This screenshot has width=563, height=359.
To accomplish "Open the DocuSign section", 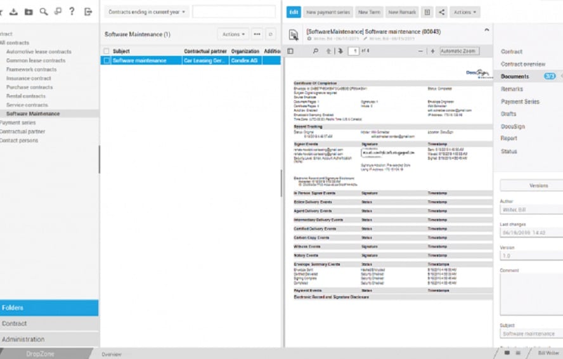I will coord(513,126).
